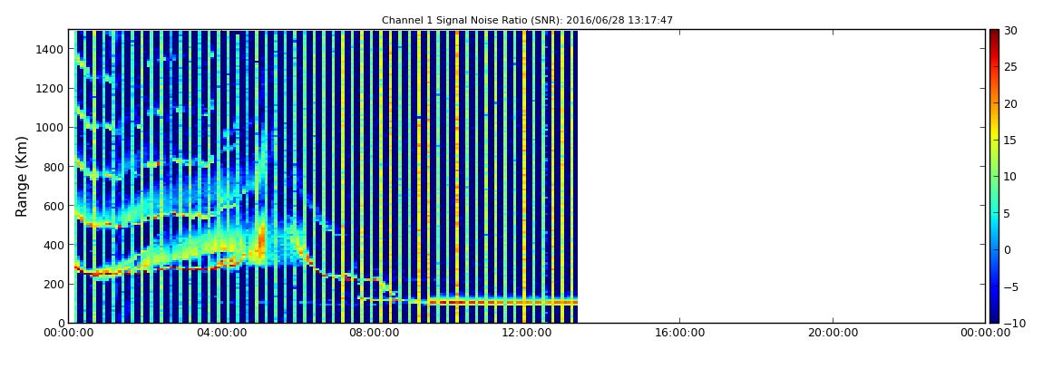
Task: Click the 800 range tick label
Action: pyautogui.click(x=54, y=167)
